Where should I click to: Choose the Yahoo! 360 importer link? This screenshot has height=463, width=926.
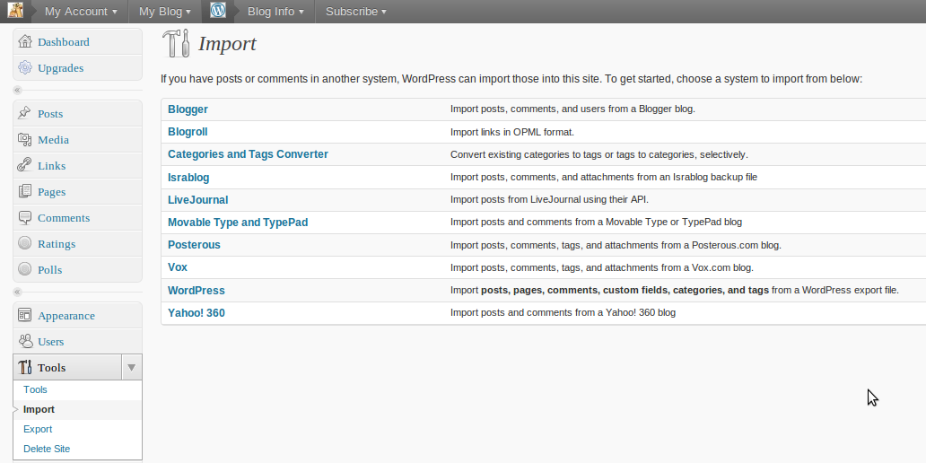tap(197, 313)
